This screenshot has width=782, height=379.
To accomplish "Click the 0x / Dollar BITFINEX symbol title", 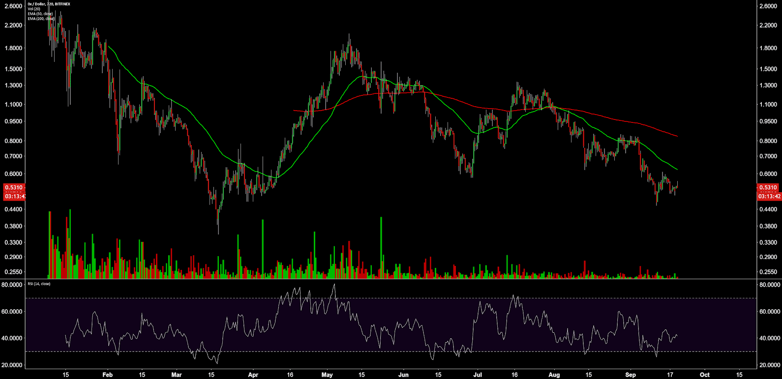I will pos(49,4).
